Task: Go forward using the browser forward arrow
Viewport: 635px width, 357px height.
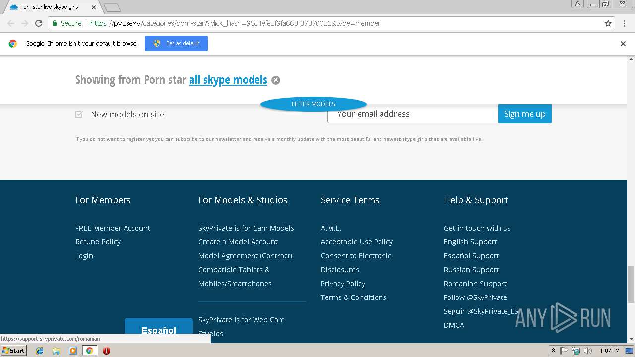Action: point(25,23)
